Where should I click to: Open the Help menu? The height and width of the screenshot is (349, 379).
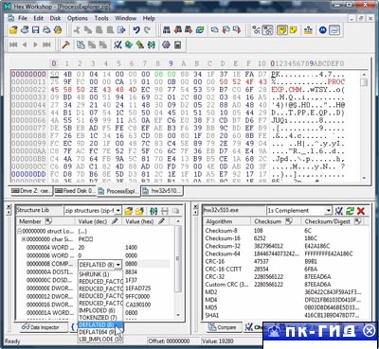tap(149, 18)
